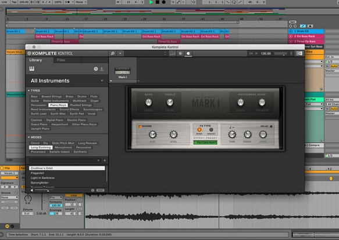Open the dropdown arrow beside the search icon

(x=120, y=53)
